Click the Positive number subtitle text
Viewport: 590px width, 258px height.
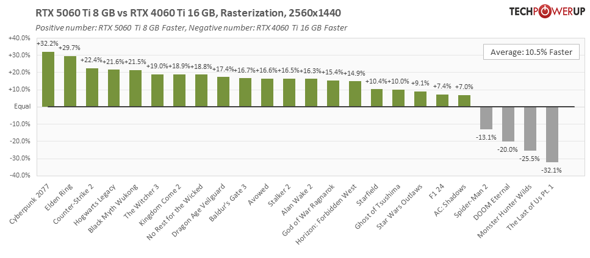(191, 28)
